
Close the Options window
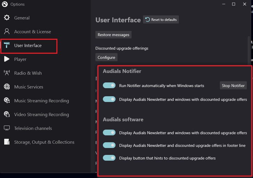[245, 4]
